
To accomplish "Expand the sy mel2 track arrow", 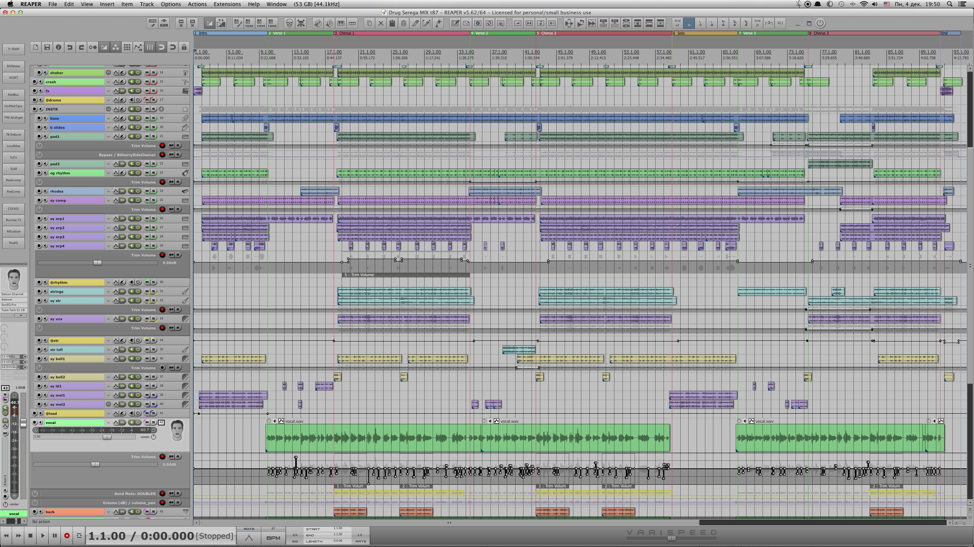I will pyautogui.click(x=108, y=404).
